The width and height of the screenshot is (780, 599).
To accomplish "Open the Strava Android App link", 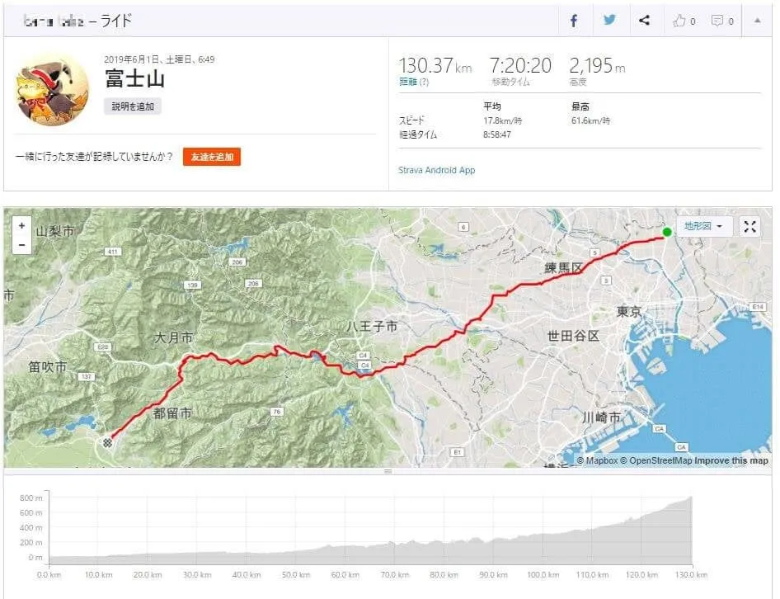I will tap(436, 170).
